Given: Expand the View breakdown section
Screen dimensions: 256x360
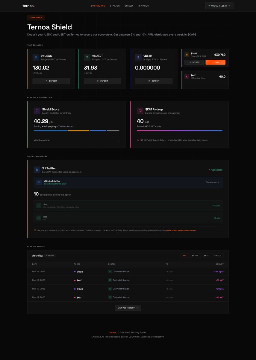Looking at the screenshot, I should pos(76,140).
